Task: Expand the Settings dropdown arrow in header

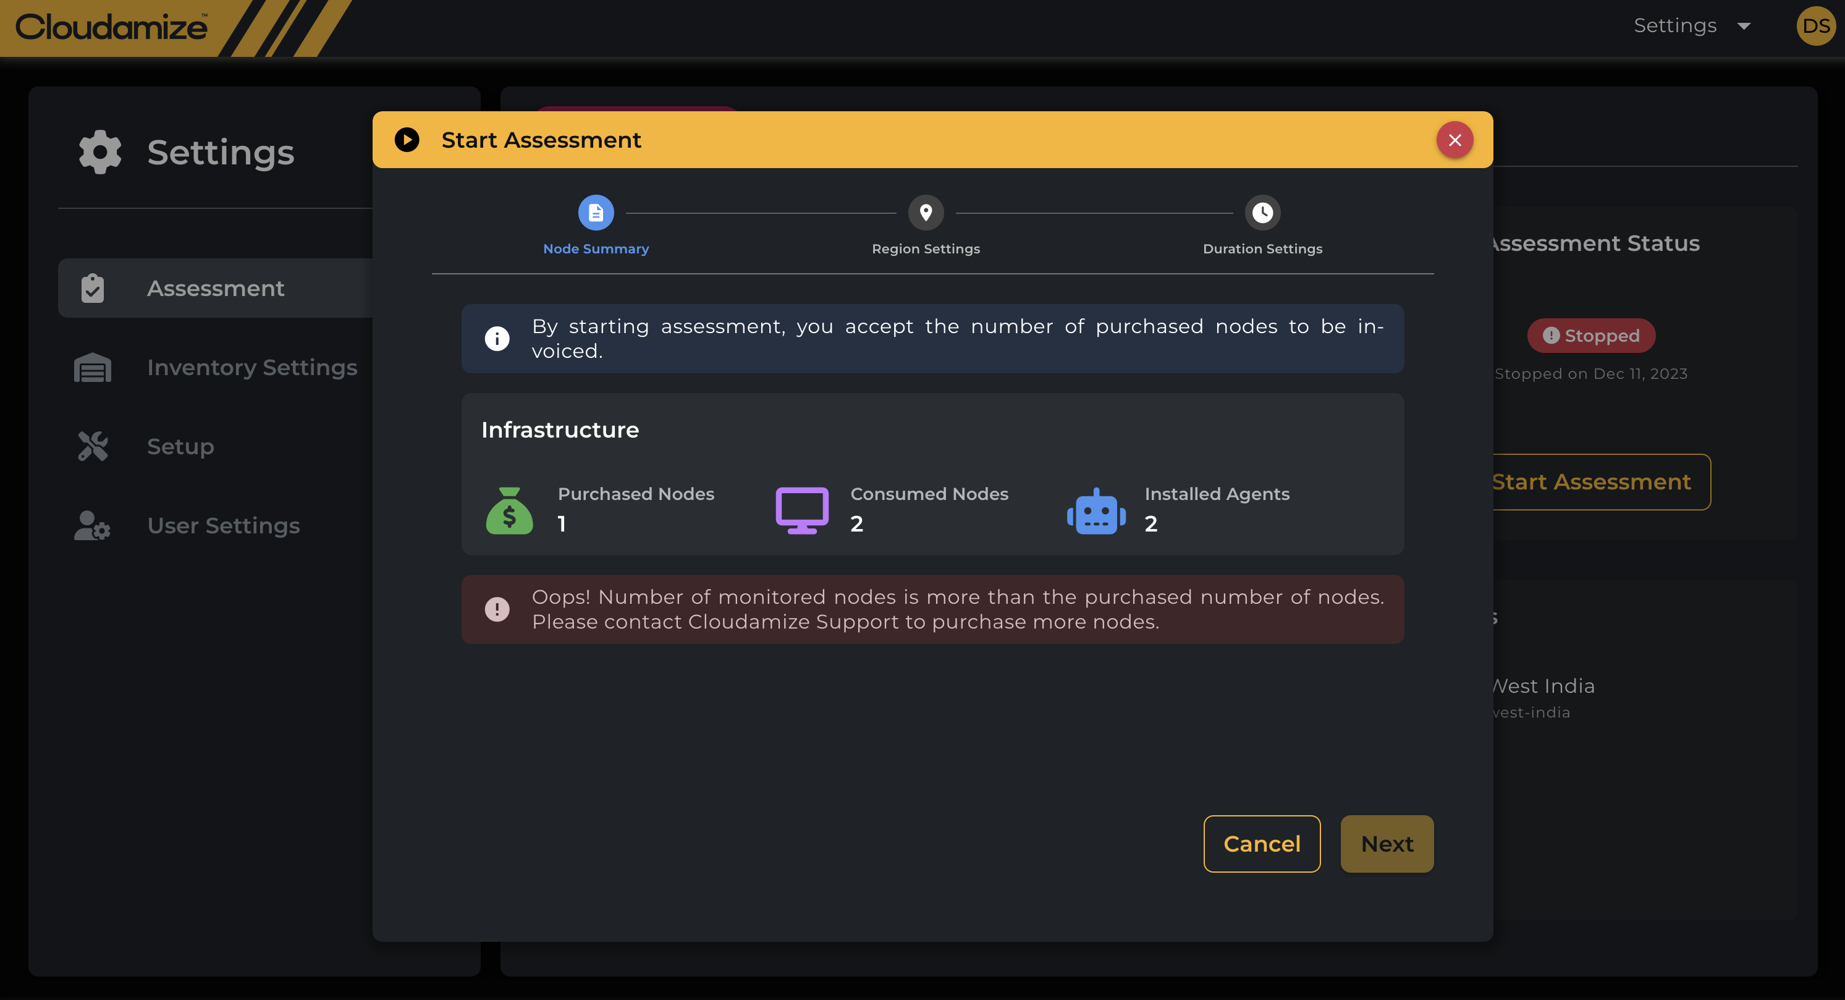Action: point(1743,27)
